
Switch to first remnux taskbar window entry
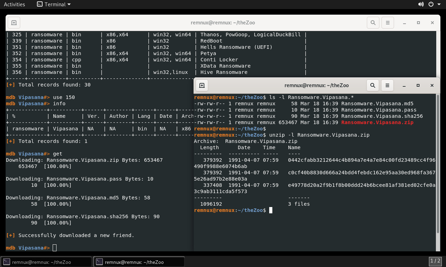click(46, 262)
